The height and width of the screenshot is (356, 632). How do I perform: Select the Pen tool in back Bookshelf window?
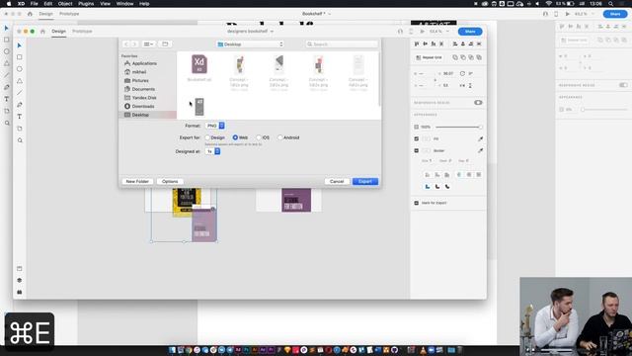[7, 87]
